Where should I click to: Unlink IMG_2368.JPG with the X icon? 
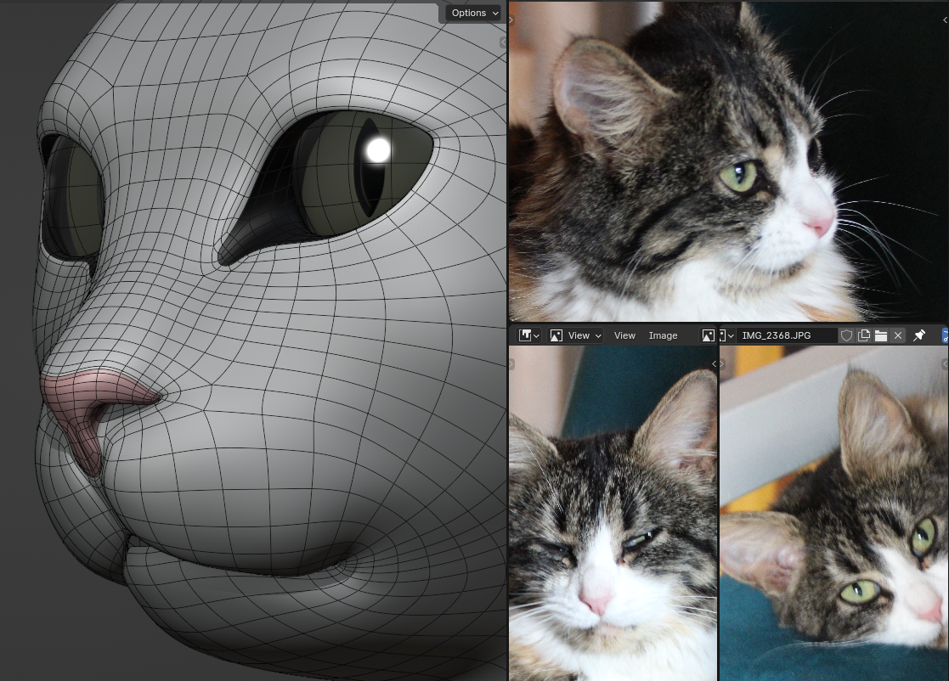click(x=898, y=335)
